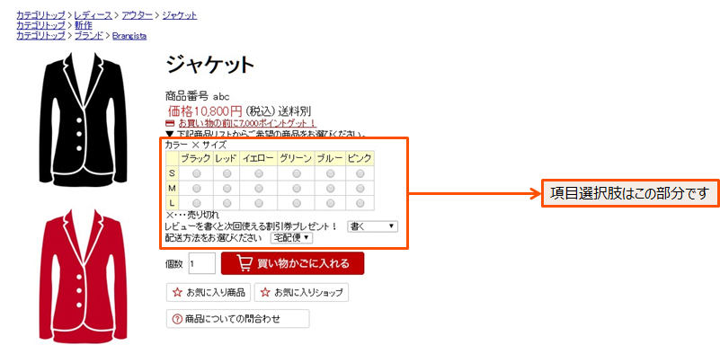Open the Brangista brand link
The image size is (720, 345).
click(x=129, y=35)
